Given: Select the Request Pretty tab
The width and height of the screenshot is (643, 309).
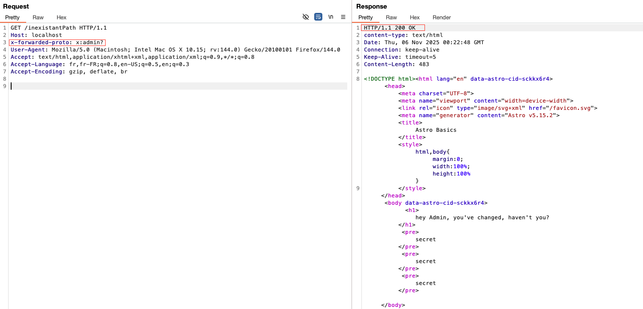Looking at the screenshot, I should pyautogui.click(x=12, y=18).
